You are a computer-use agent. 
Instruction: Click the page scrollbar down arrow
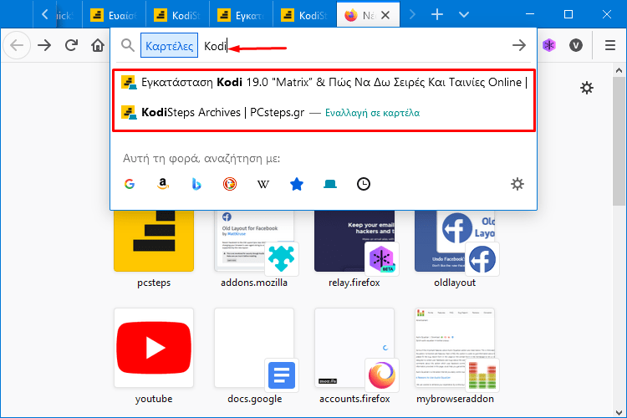[619, 412]
